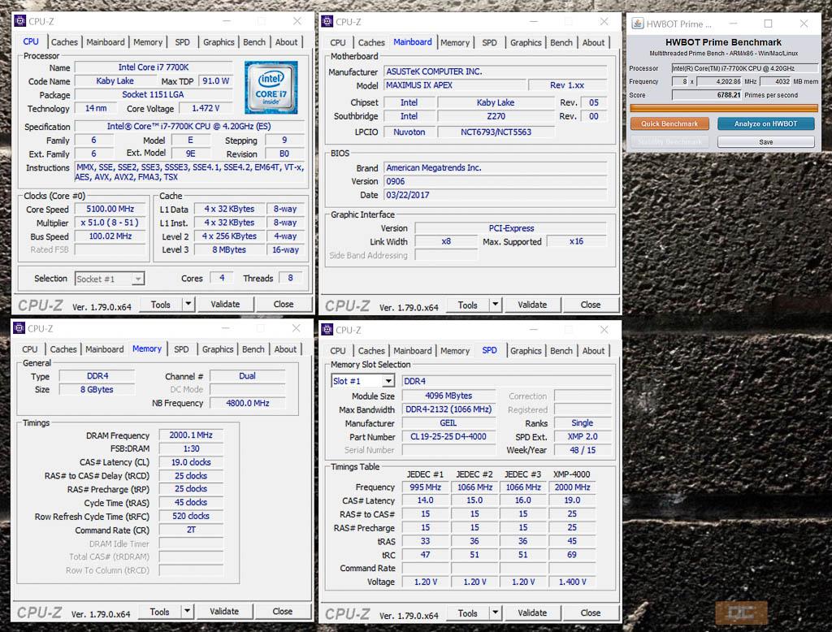This screenshot has width=832, height=632.
Task: Click Save button in HWBOT Prime
Action: point(765,141)
